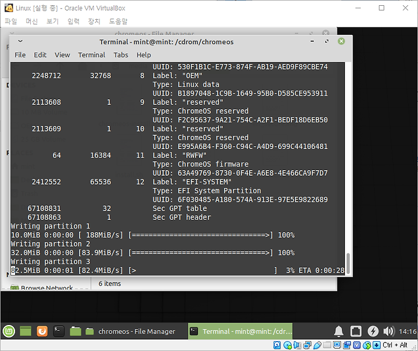Open VirtualBox 파일 menu

pos(11,21)
